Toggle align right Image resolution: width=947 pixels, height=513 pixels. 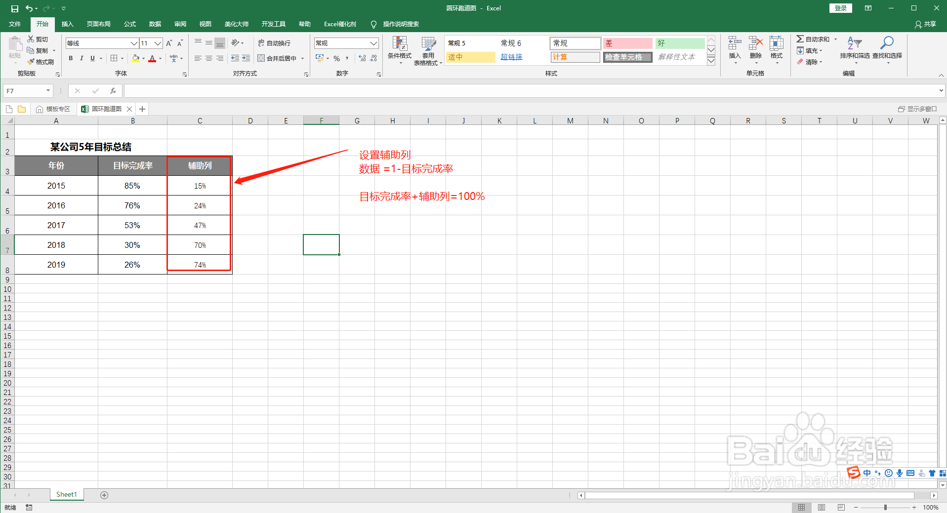click(x=220, y=58)
